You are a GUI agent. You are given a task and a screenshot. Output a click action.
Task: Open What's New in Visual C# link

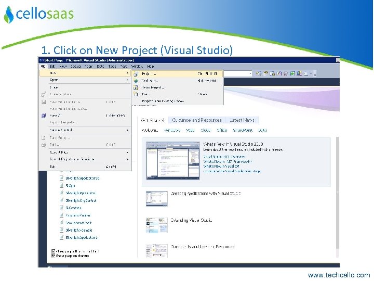pyautogui.click(x=221, y=166)
